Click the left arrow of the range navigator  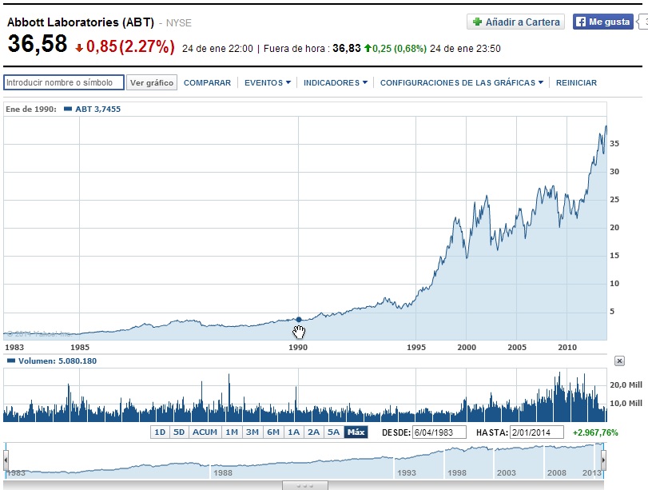(x=6, y=460)
